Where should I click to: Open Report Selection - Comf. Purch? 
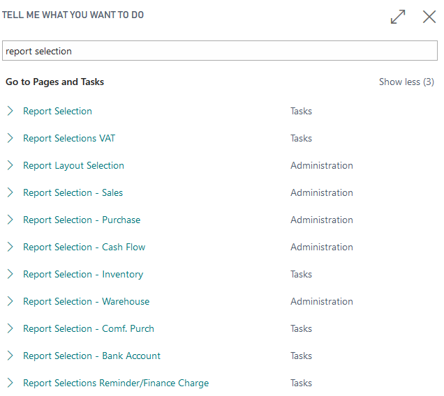pos(89,328)
